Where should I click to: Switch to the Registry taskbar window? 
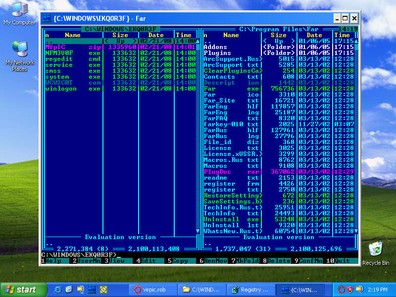pyautogui.click(x=250, y=290)
